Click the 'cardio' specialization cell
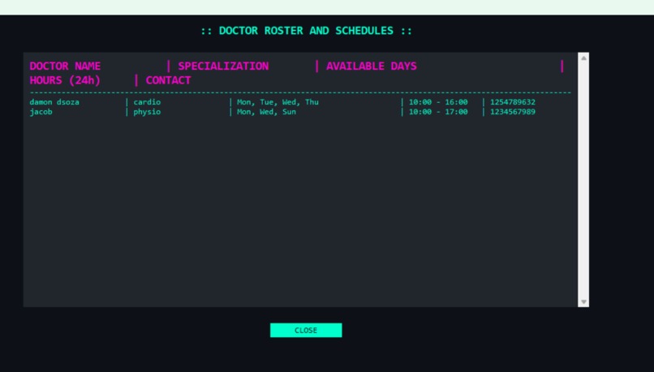Viewport: 654px width, 372px height. 147,102
